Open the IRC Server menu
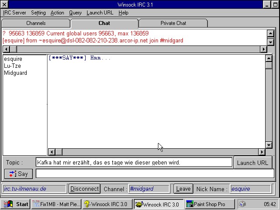Viewport: 280px width, 210px height. click(x=14, y=13)
